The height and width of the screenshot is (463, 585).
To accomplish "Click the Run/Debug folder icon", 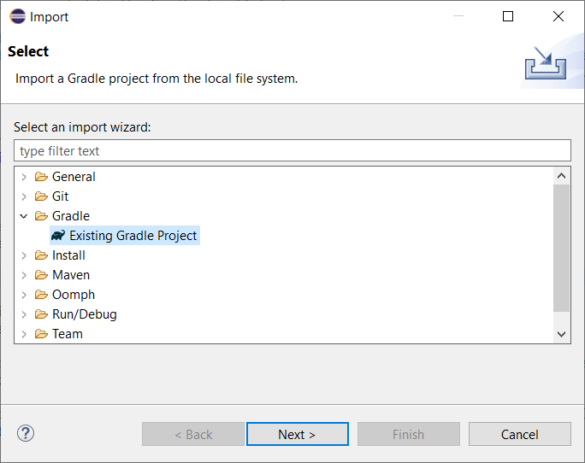I will 41,314.
